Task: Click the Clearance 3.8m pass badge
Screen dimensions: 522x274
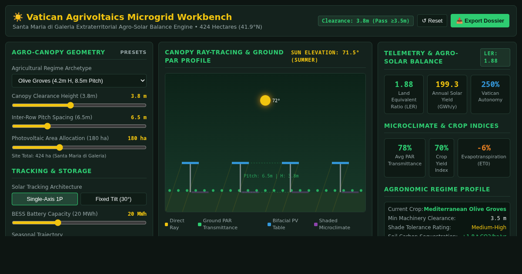Action: tap(366, 21)
